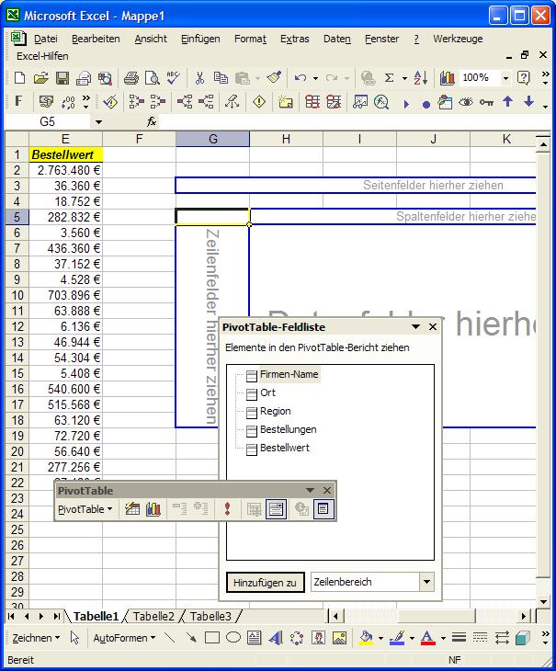Click the bold F formatting icon

point(18,101)
